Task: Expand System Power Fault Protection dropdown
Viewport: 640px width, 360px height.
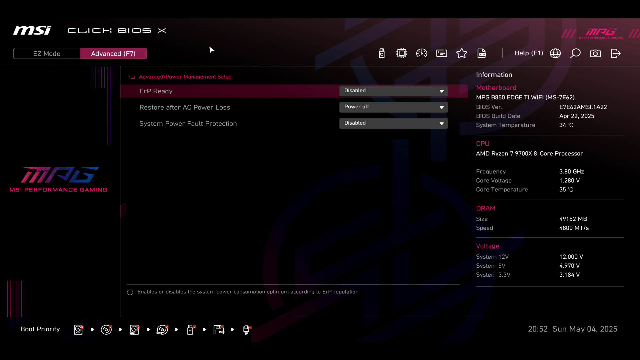Action: pyautogui.click(x=393, y=123)
